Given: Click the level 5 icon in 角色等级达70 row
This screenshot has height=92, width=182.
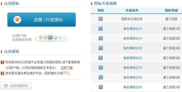Looking at the screenshot, I should tap(100, 67).
